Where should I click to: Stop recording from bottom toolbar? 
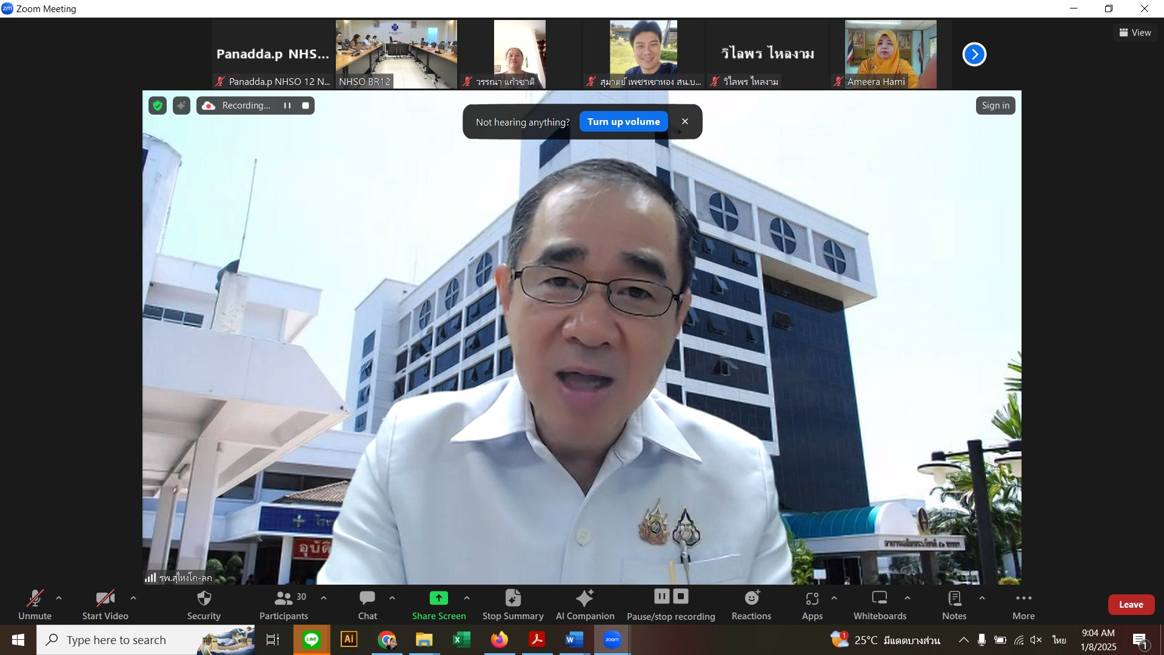(681, 596)
